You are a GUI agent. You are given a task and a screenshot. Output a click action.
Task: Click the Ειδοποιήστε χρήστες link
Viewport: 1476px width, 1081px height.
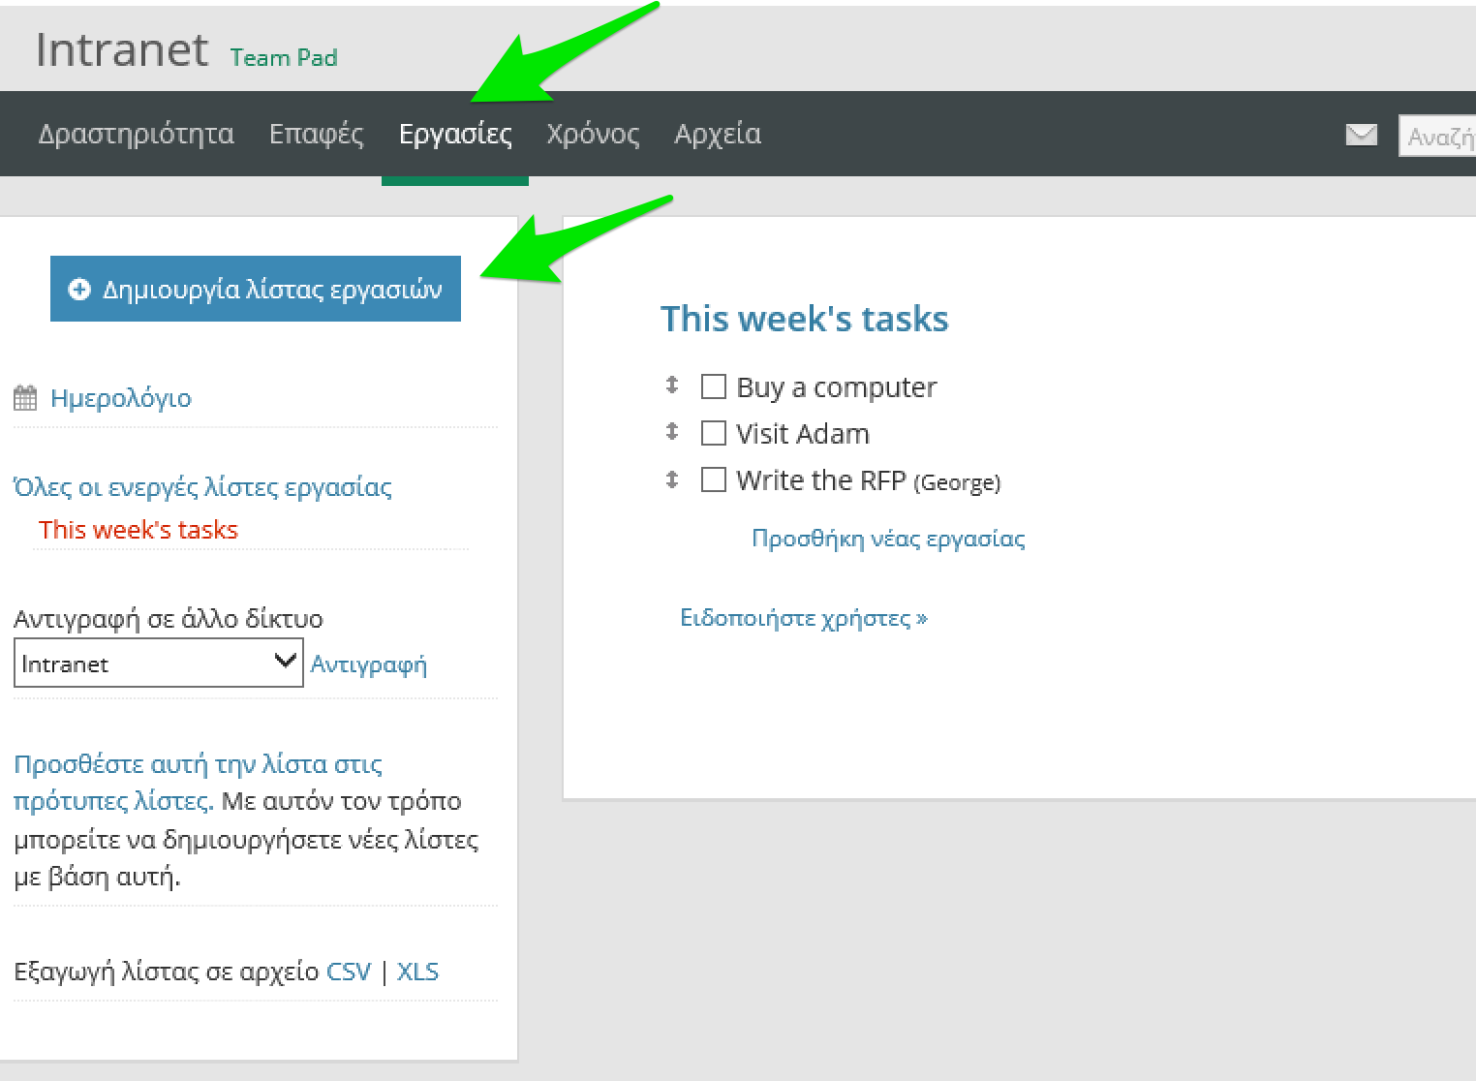tap(804, 618)
